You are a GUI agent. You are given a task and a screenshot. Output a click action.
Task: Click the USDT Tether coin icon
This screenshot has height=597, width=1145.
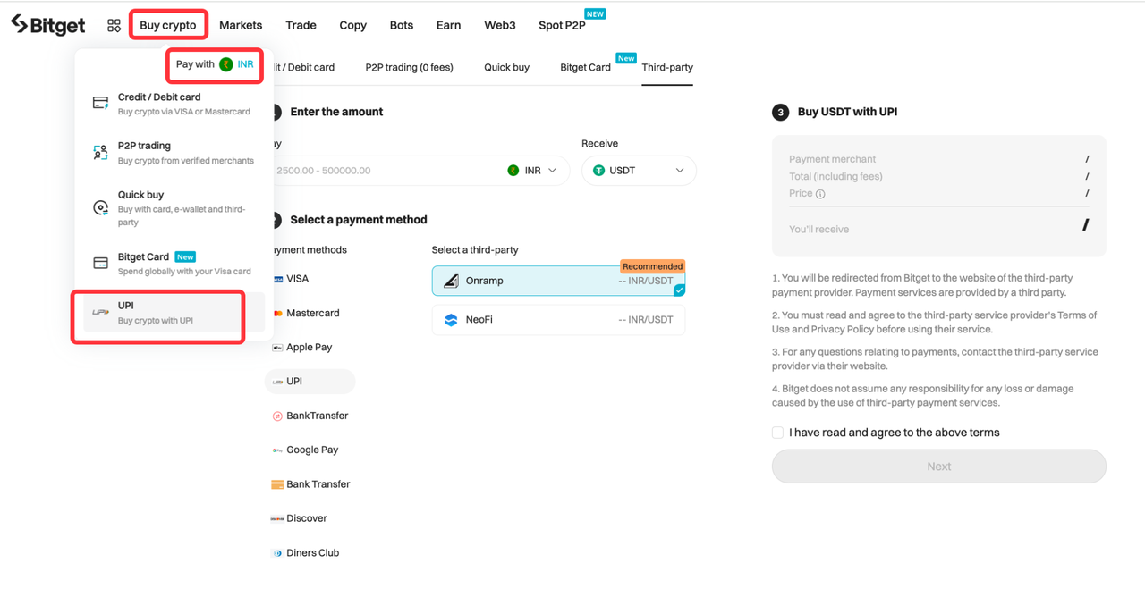(599, 171)
